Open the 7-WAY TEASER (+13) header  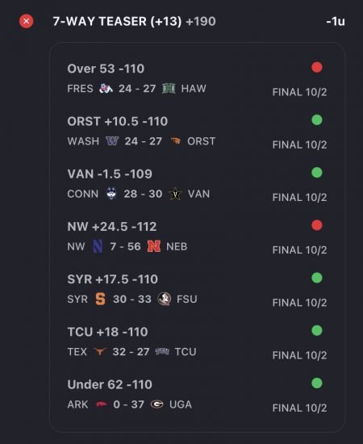134,22
